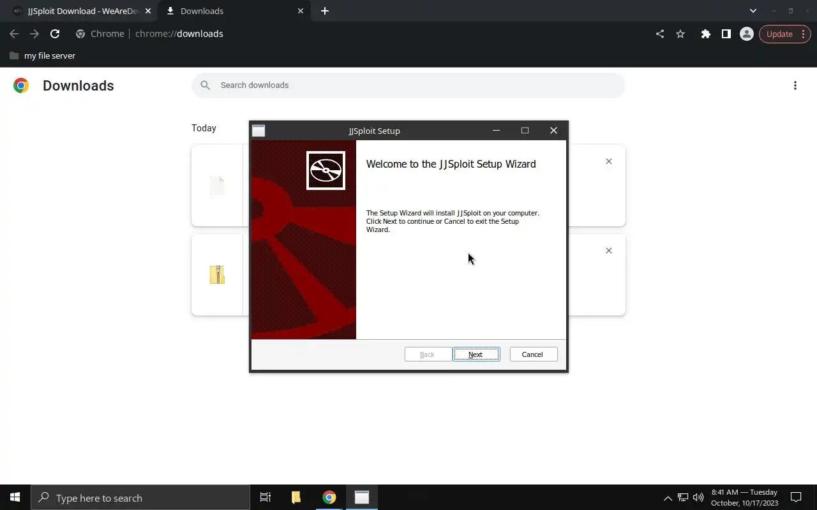
Task: Click the zip archive icon of second download
Action: click(217, 275)
